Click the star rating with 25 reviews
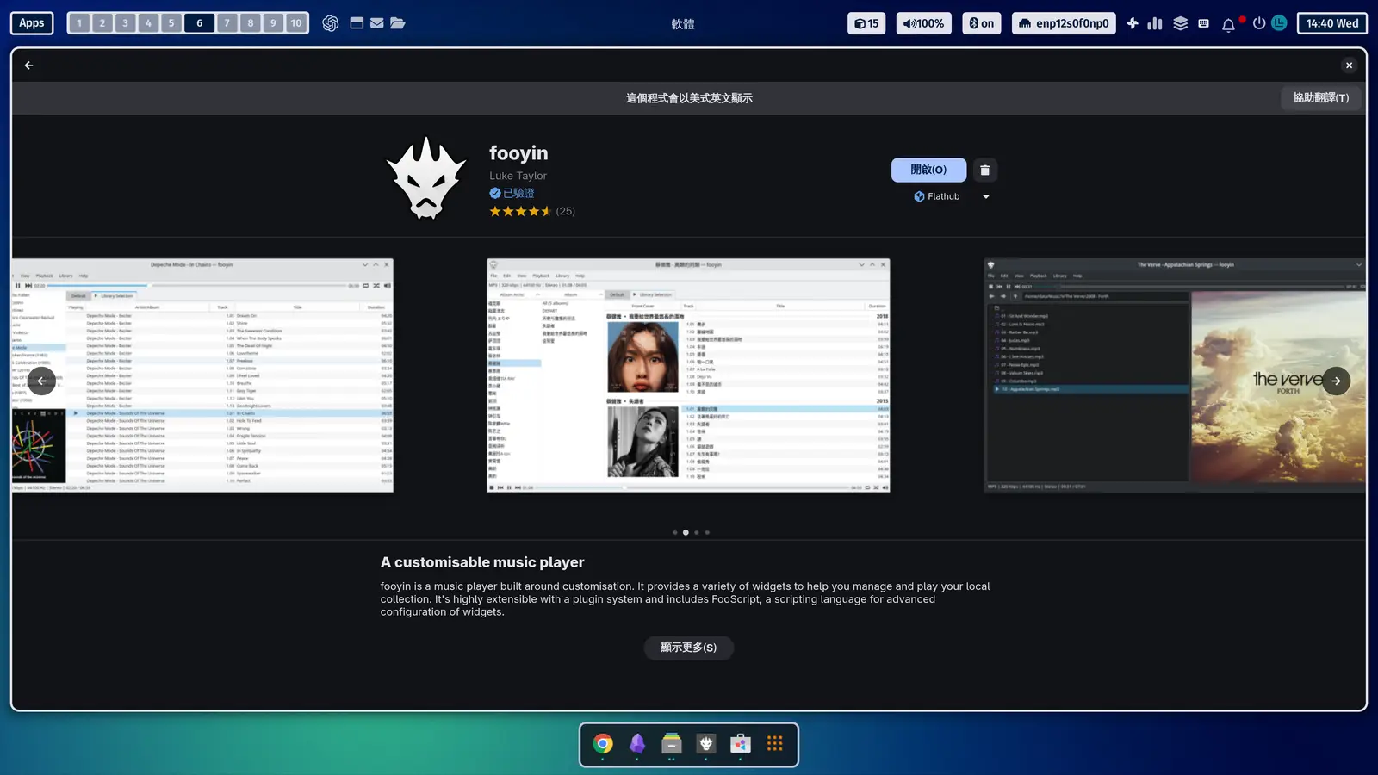 [x=531, y=211]
